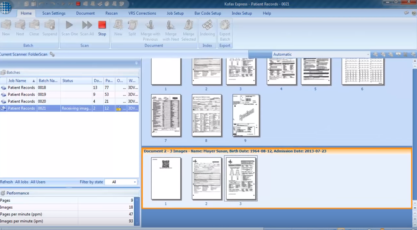Open the Scan Settings tab
This screenshot has height=230, width=417.
coord(54,13)
